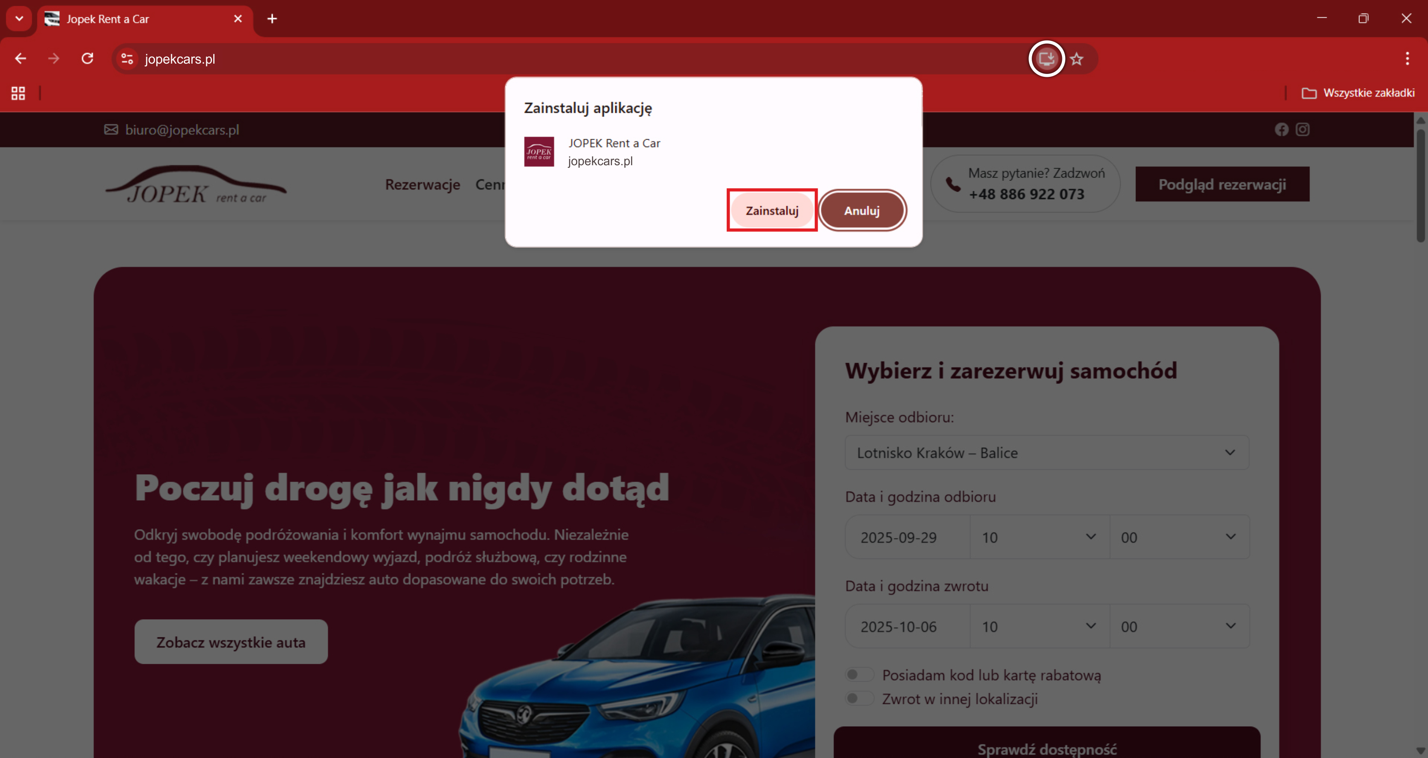Image resolution: width=1428 pixels, height=758 pixels.
Task: Expand the 'Miejsce odbioru' location dropdown
Action: [1046, 453]
